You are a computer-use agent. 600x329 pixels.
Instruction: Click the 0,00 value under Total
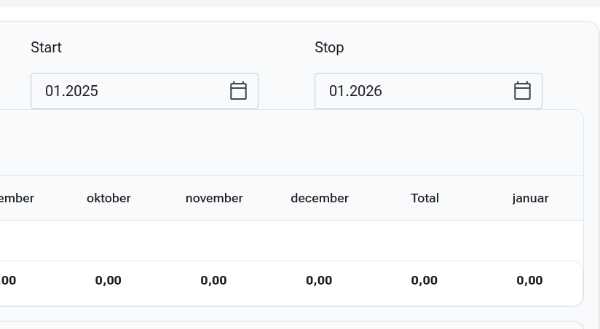[424, 280]
